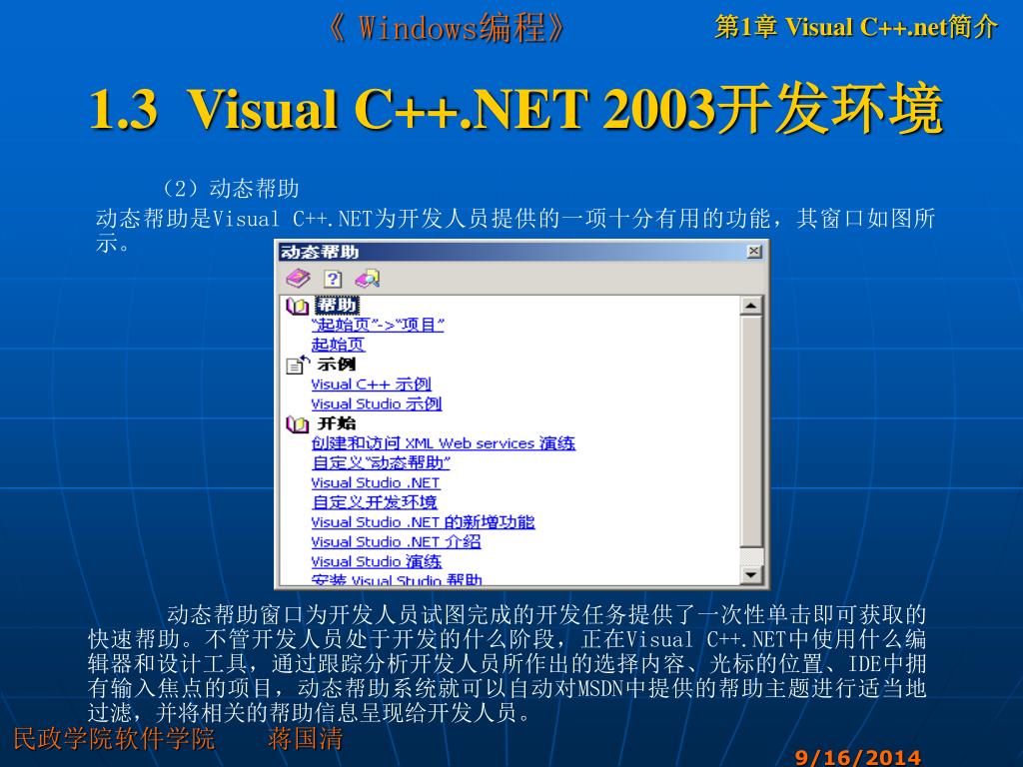Select the 开始 section heading
The image size is (1023, 767).
pos(337,423)
